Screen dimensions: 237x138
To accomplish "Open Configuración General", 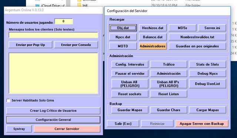I will 53,120.
